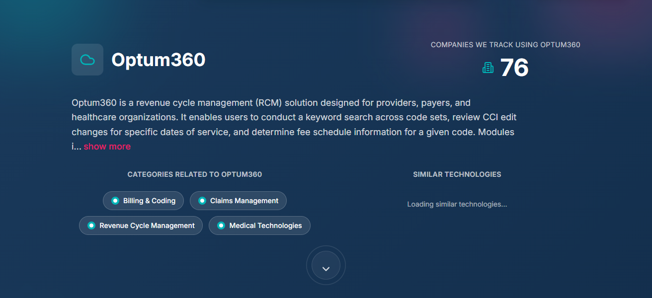Viewport: 652px width, 298px height.
Task: Click the 76 companies count
Action: tap(514, 68)
